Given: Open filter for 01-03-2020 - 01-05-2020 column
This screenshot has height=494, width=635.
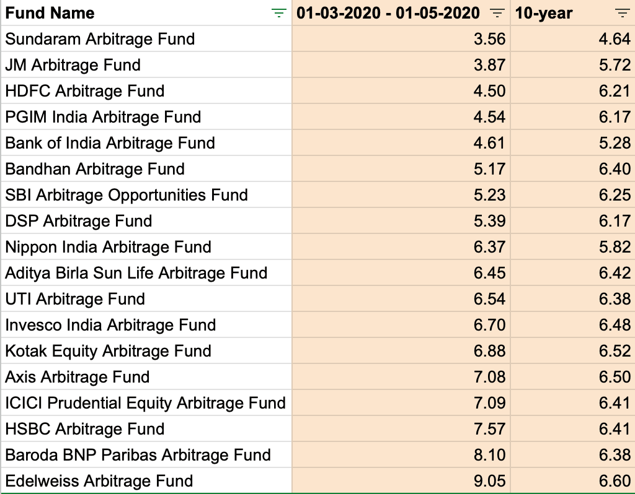Looking at the screenshot, I should (497, 13).
